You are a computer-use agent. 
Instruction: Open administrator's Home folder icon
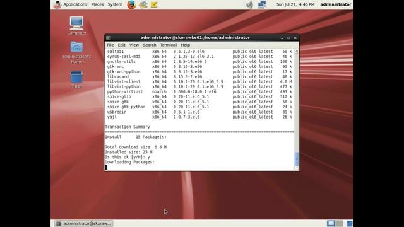[x=76, y=53]
